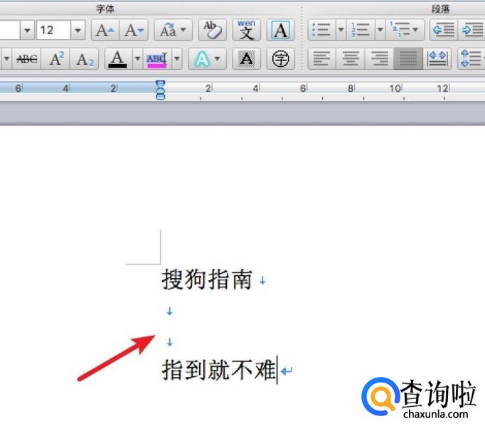Viewport: 485px width, 436px height.
Task: Open the multilevel list dropdown arrow
Action: click(416, 30)
